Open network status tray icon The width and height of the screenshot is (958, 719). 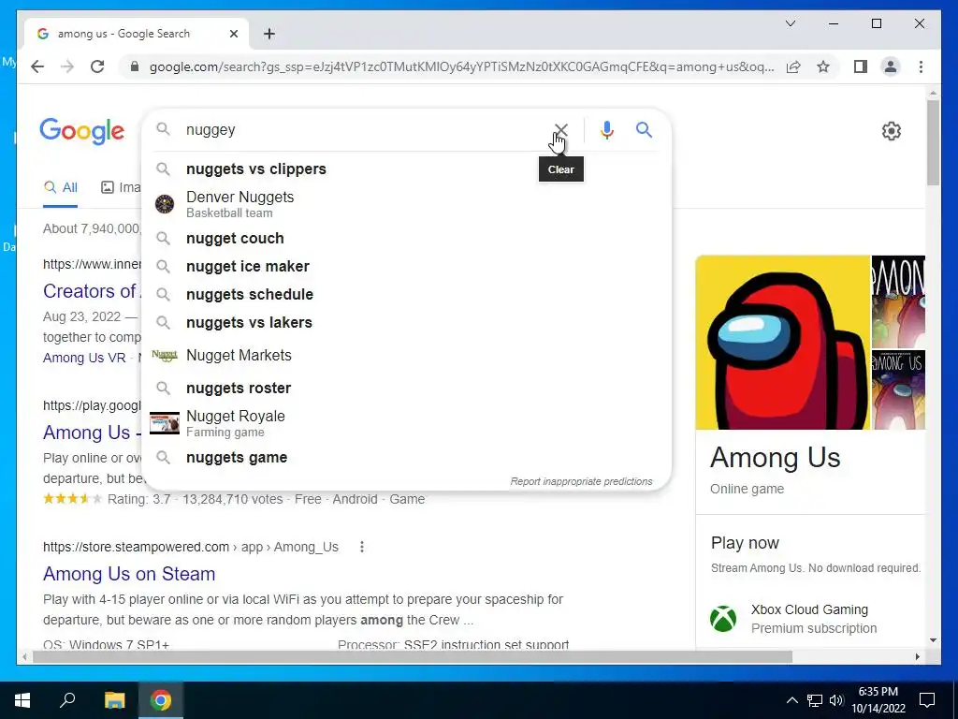(x=815, y=700)
